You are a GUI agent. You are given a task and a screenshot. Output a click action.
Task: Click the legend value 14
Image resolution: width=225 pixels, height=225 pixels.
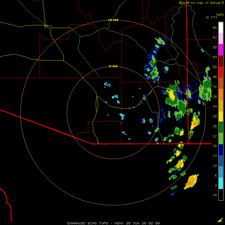coord(215,156)
